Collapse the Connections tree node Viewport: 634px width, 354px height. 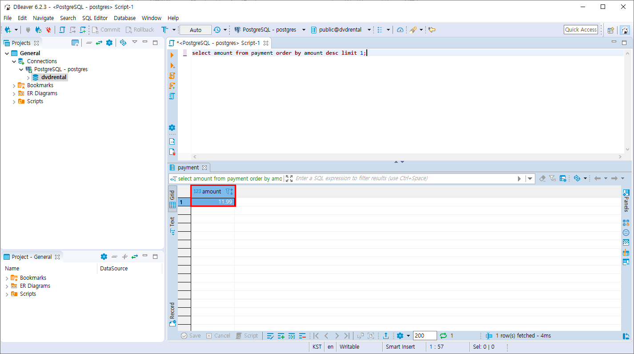(14, 61)
